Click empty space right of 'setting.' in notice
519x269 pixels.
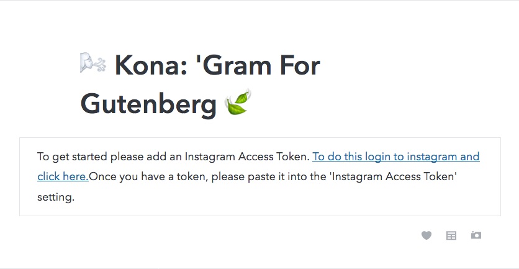pyautogui.click(x=279, y=198)
